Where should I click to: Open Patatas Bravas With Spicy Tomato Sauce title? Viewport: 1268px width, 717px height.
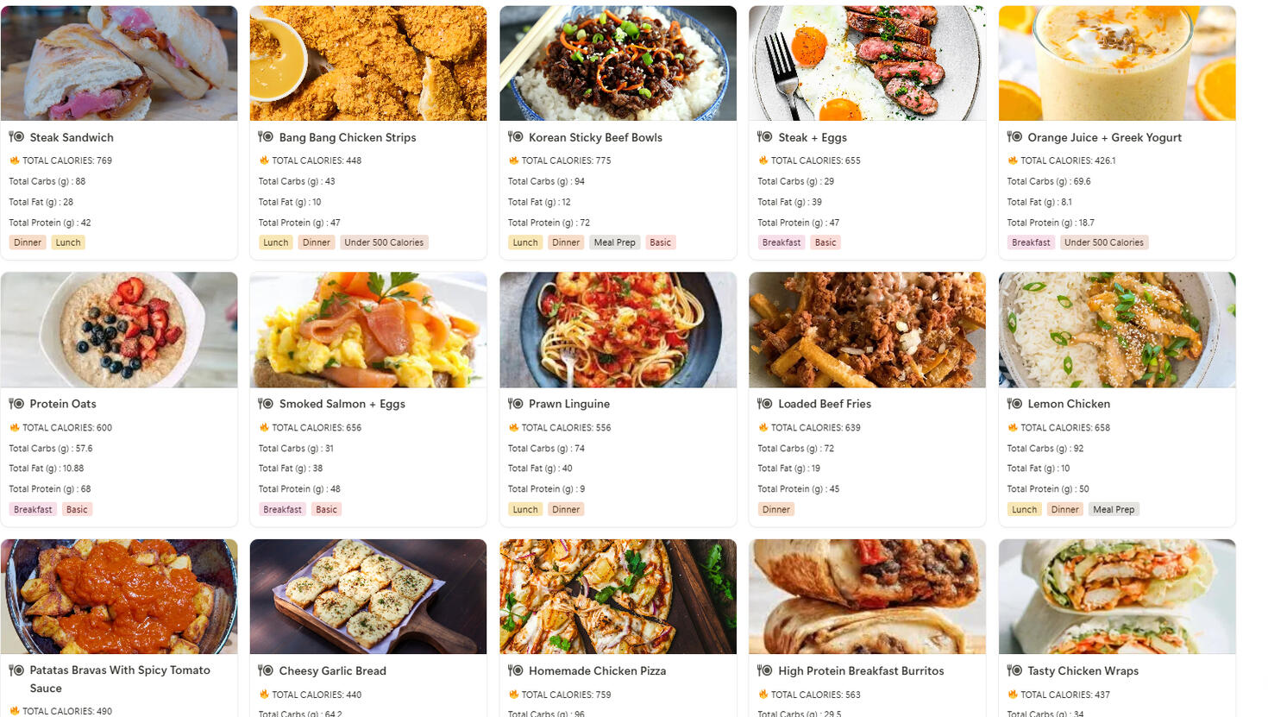120,678
